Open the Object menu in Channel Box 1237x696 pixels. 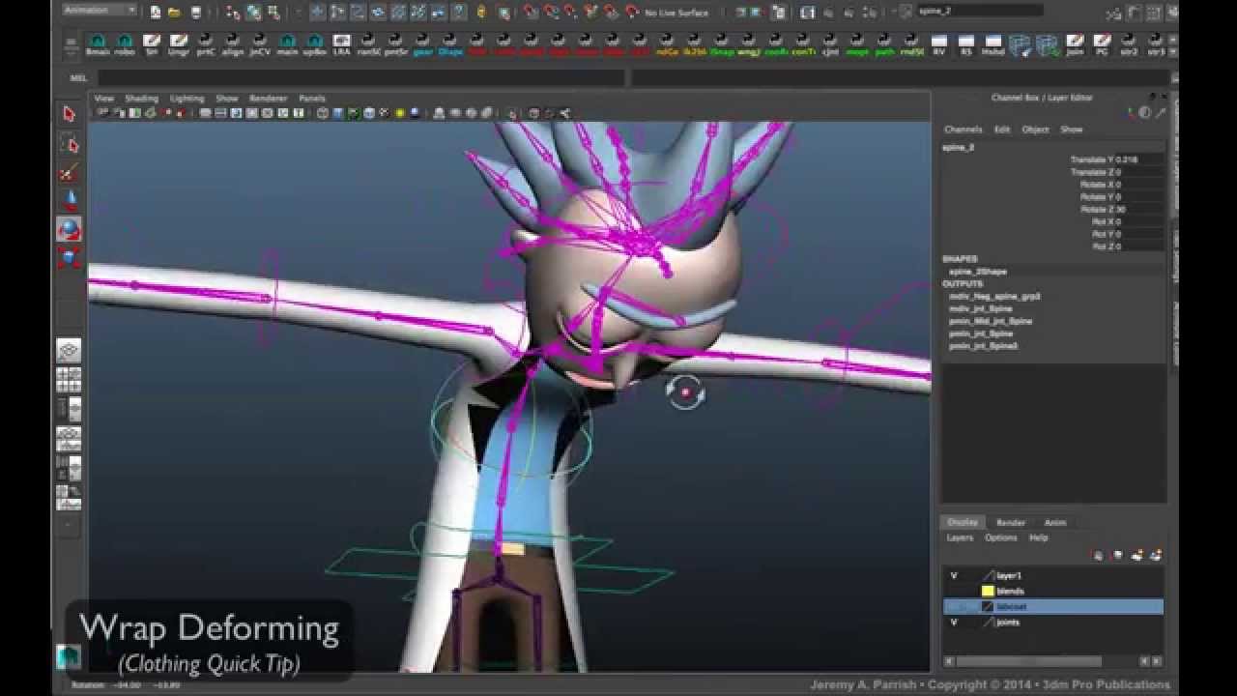pos(1035,129)
